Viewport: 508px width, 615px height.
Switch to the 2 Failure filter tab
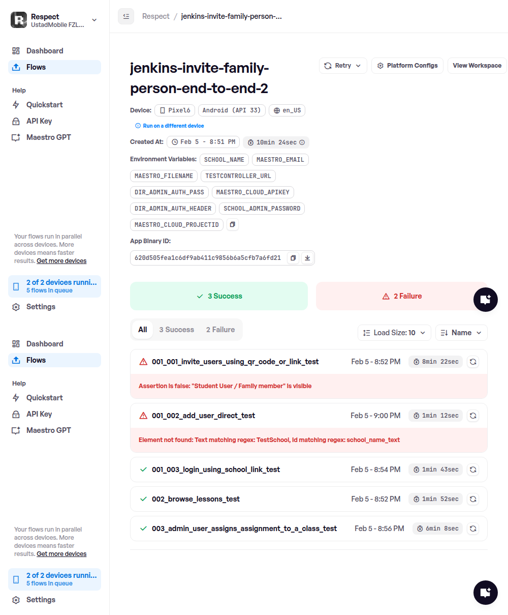coord(220,330)
